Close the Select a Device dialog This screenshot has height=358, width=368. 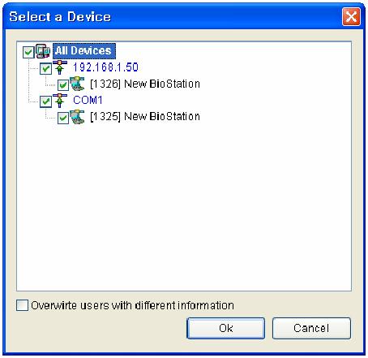tap(351, 17)
